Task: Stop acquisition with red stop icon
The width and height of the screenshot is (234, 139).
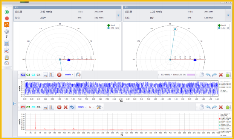Action: coord(7,18)
